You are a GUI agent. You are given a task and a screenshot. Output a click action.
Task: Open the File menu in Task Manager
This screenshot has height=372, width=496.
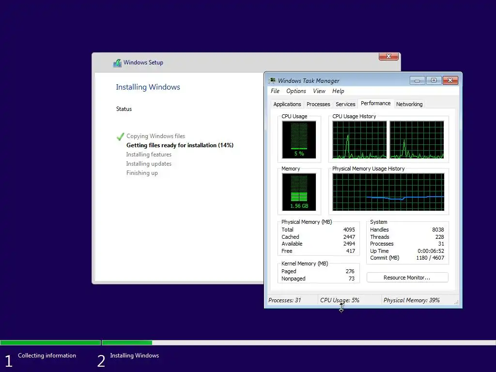coord(275,91)
